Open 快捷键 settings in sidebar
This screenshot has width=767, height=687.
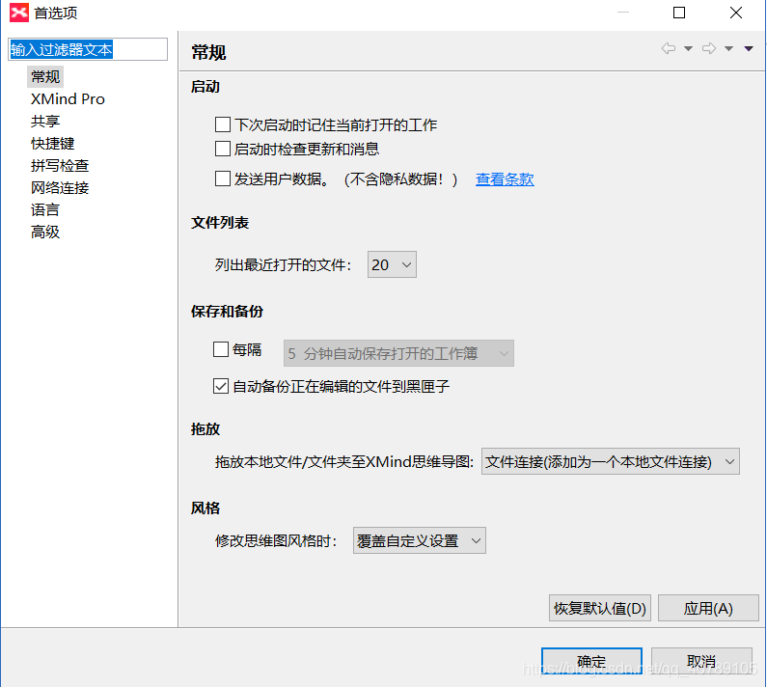52,144
